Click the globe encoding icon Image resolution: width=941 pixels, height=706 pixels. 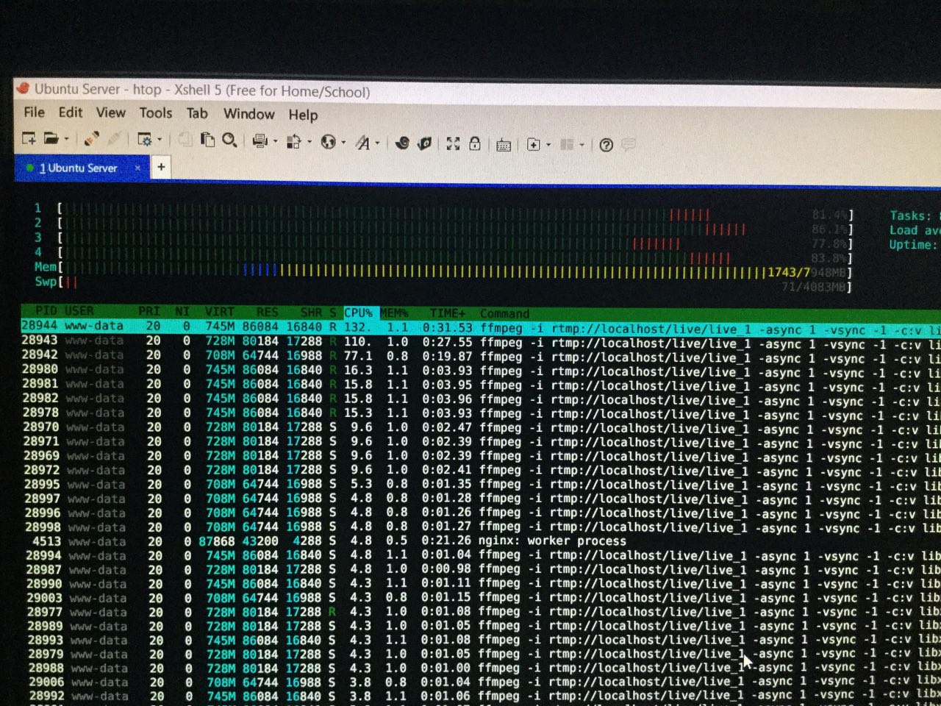pyautogui.click(x=328, y=142)
